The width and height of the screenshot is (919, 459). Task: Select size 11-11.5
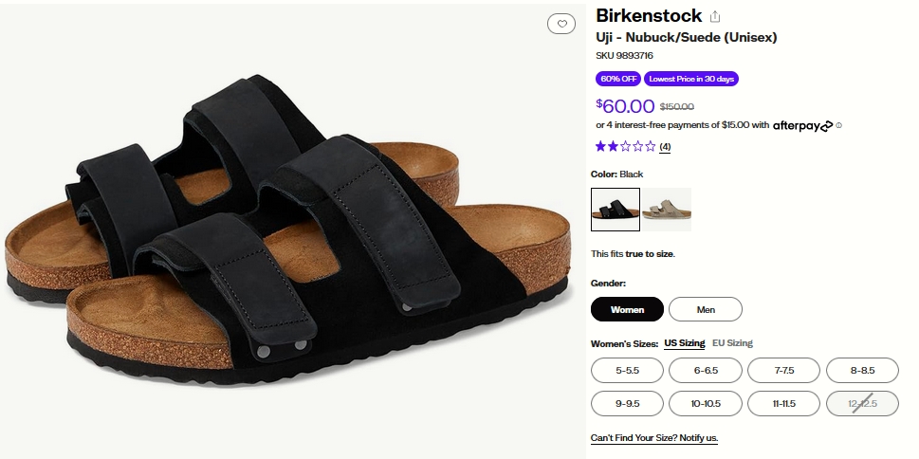783,403
